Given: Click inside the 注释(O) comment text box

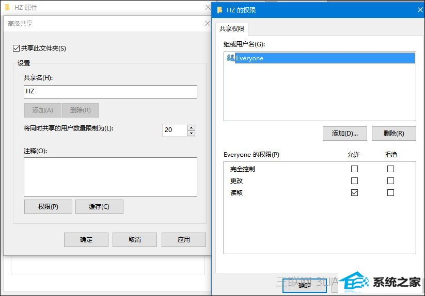Looking at the screenshot, I should [111, 177].
